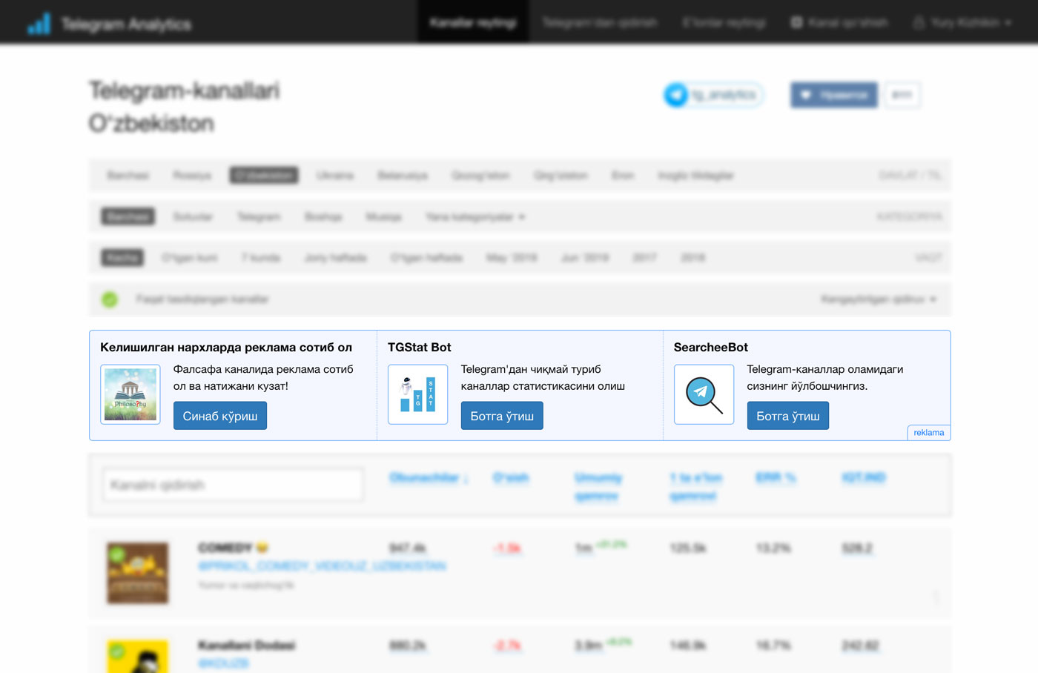Open Telegram'dan qidirish in navbar

(x=599, y=23)
